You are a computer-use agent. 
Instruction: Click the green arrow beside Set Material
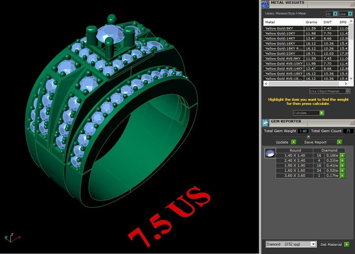(347, 244)
